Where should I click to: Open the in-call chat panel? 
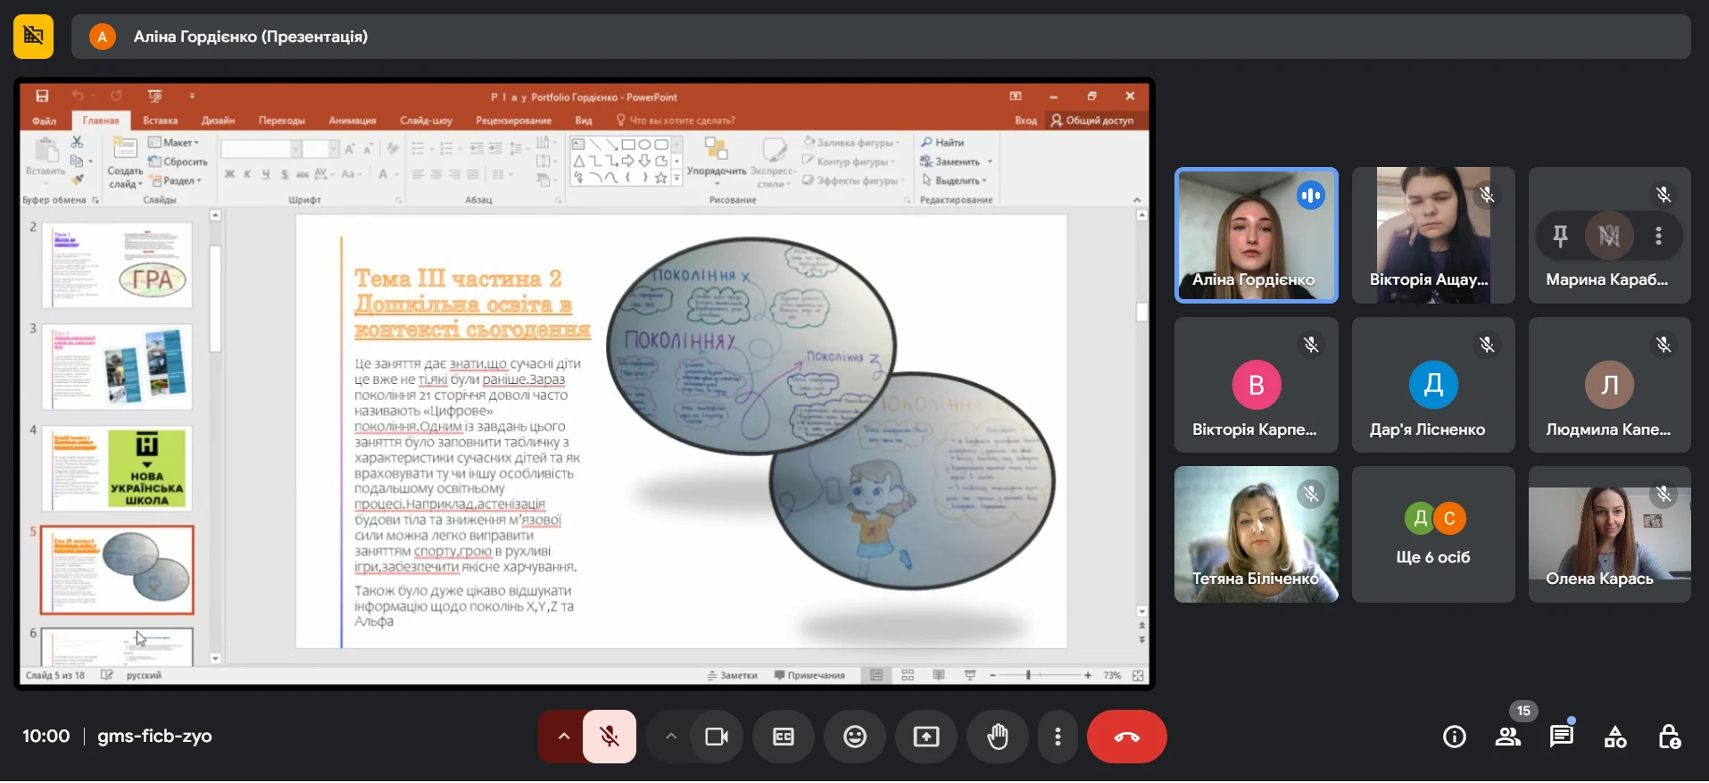click(1562, 737)
